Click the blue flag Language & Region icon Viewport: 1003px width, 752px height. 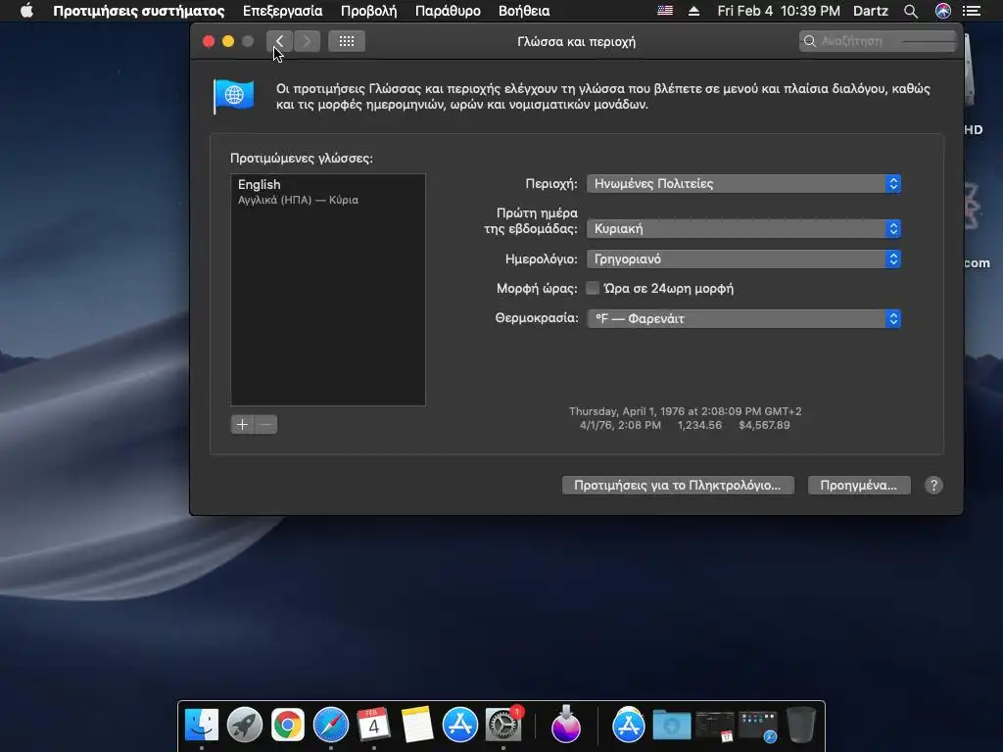tap(233, 97)
